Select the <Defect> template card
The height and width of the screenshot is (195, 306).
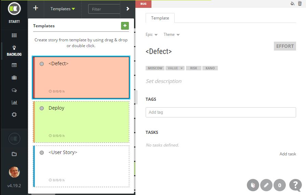81,78
